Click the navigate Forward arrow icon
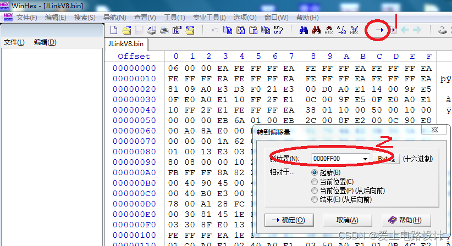452x246 pixels. coord(417,30)
